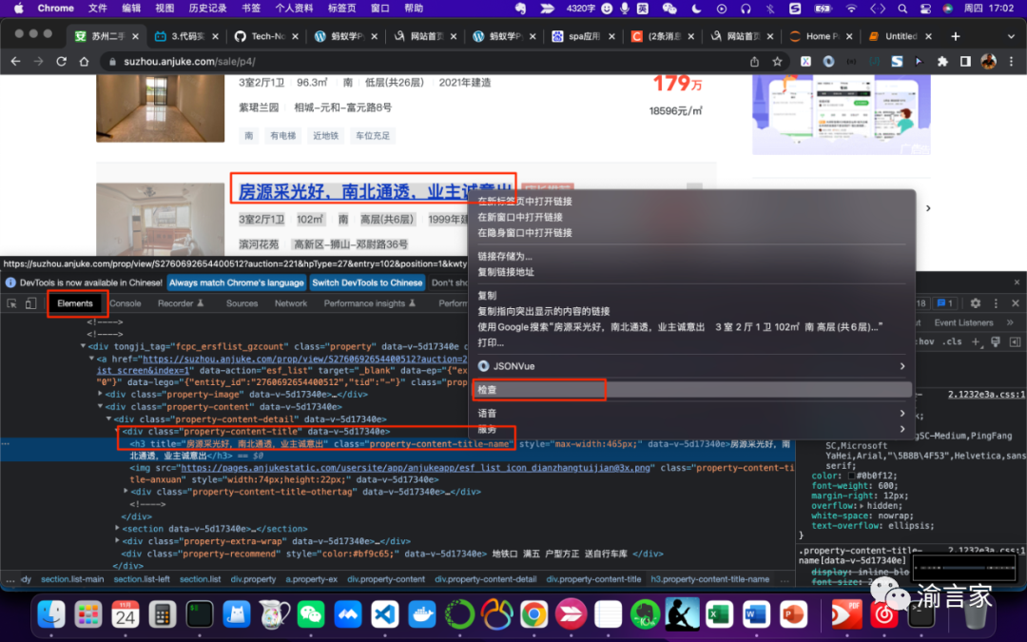Screen dimensions: 1027x642
Task: Open the Sources tab
Action: click(x=242, y=303)
